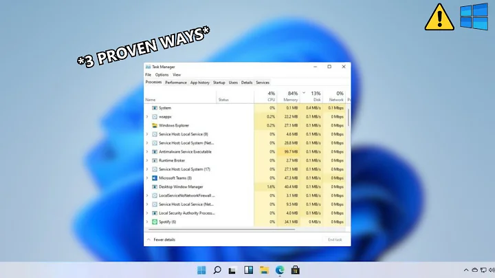
Task: Open Task View from the taskbar
Action: click(x=232, y=270)
